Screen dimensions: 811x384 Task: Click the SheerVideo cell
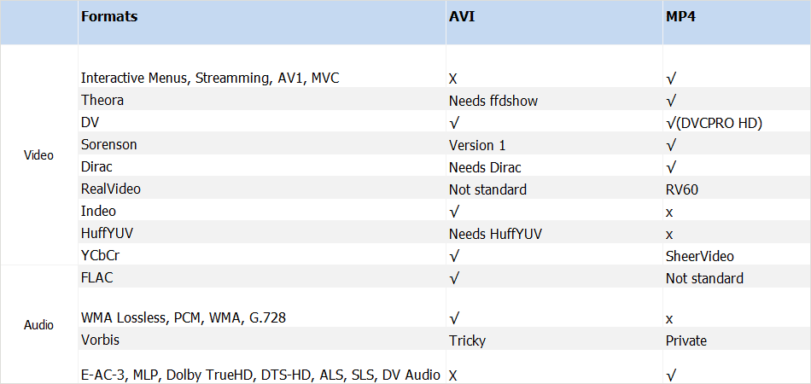point(699,256)
